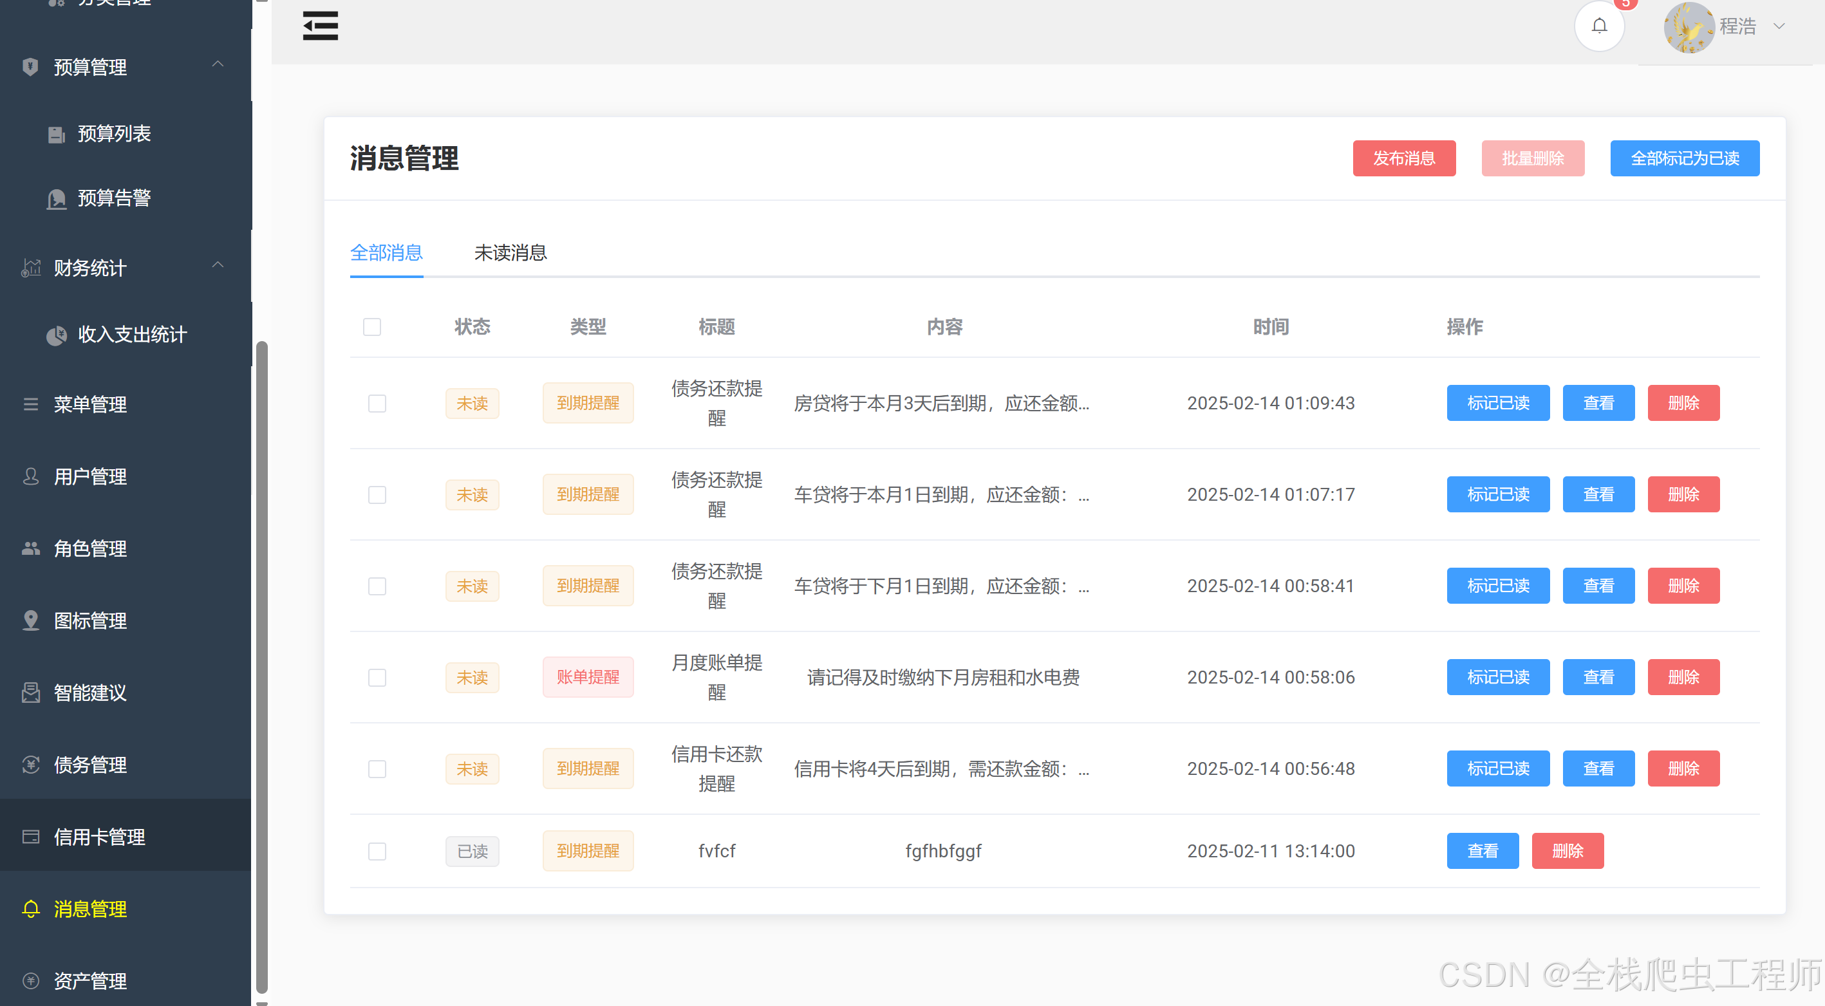Click the 债务管理 sidebar icon
Screen dimensions: 1825x1006
click(x=30, y=765)
